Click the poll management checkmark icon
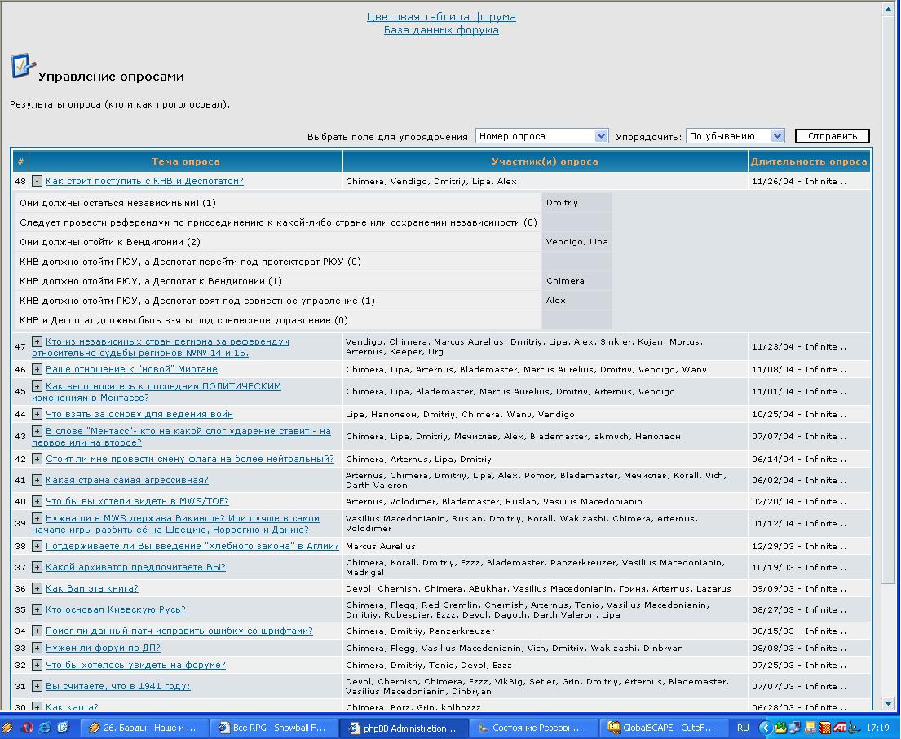901x739 pixels. click(23, 67)
